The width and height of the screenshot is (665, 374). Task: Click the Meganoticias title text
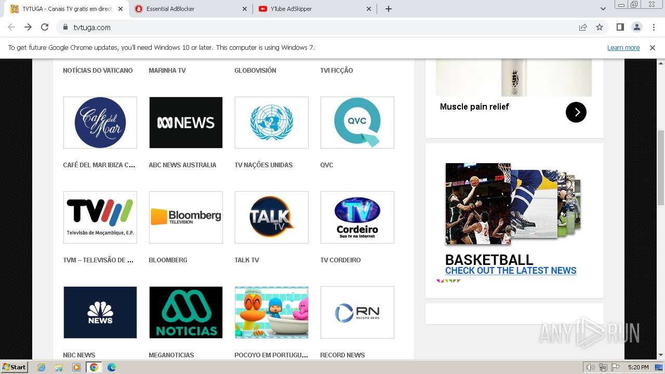(x=171, y=355)
